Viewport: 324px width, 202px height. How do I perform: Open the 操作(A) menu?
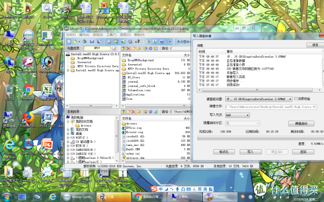click(x=84, y=35)
